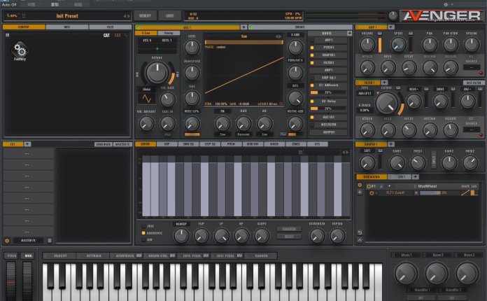487x301 pixels.
Task: Add a new oscillator with the plus icon
Action: [243, 27]
